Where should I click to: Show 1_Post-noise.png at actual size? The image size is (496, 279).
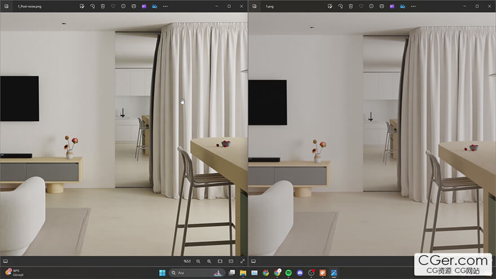coord(231,262)
